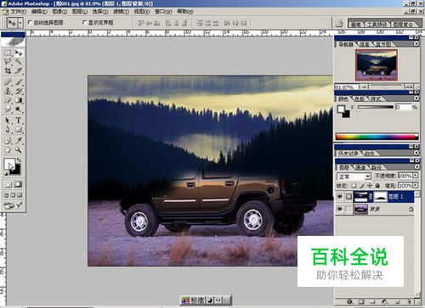Open the Layers panel flyout menu

click(x=416, y=167)
